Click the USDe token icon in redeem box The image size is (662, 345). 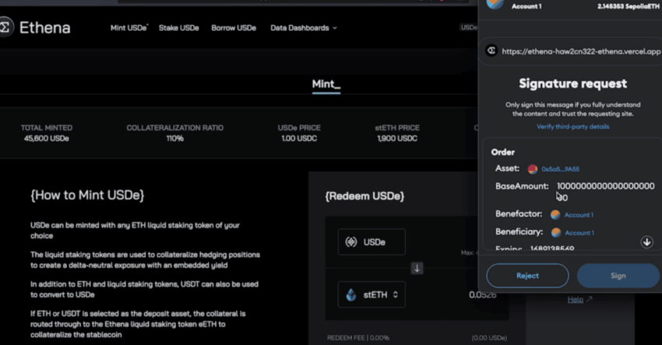351,242
